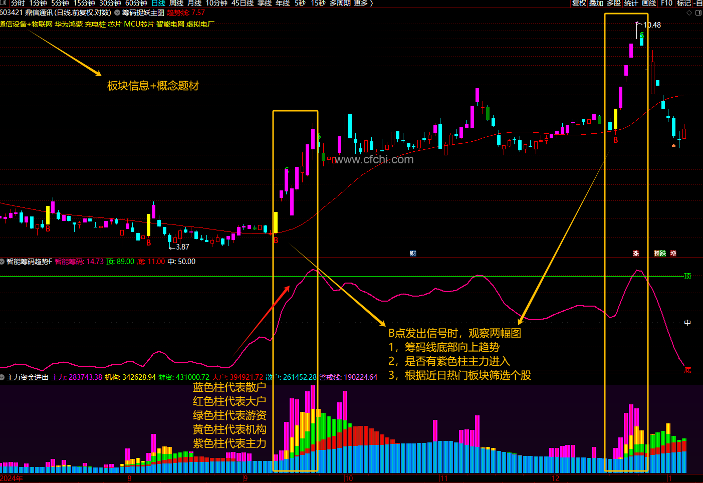Select the 15分钟 period
Image resolution: width=703 pixels, height=483 pixels.
84,3
